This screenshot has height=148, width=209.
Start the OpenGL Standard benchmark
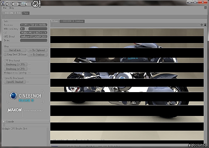[15, 82]
